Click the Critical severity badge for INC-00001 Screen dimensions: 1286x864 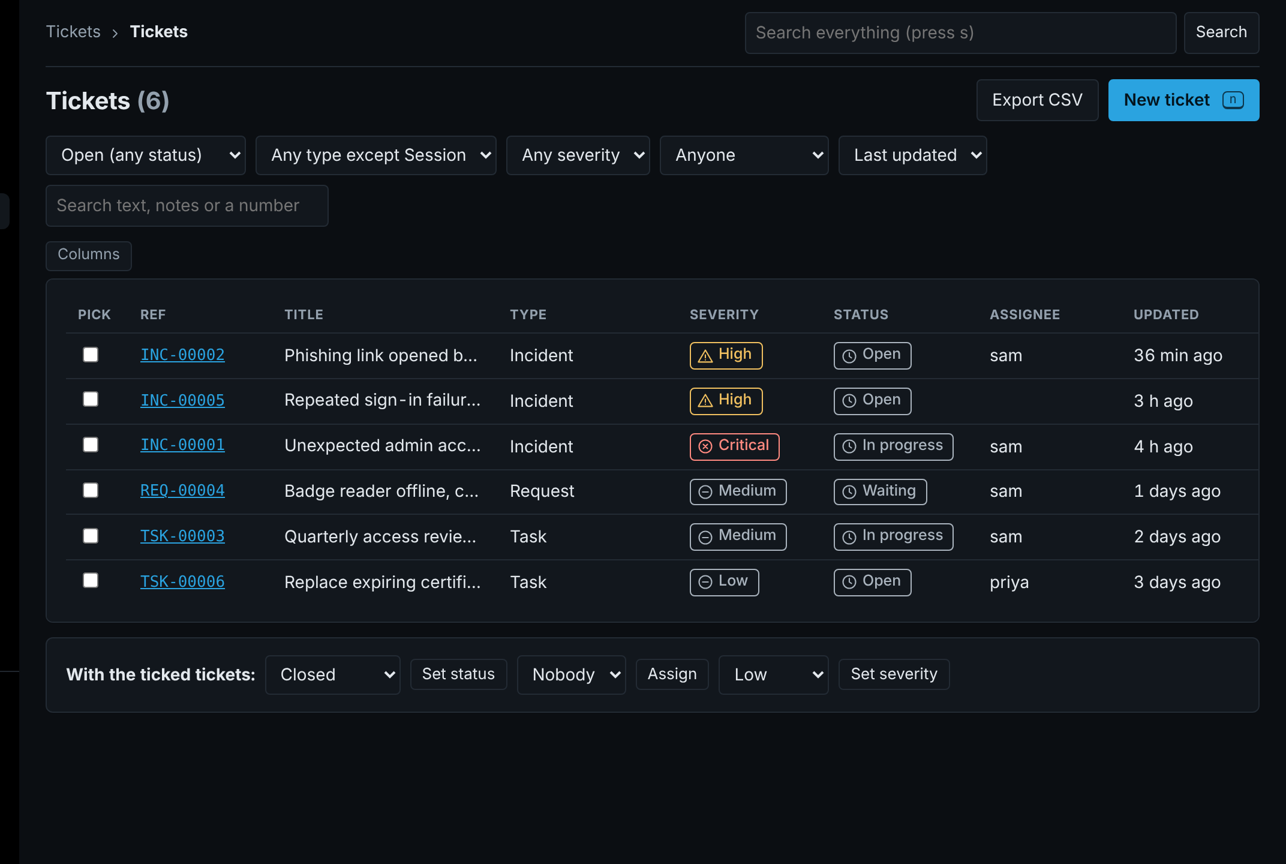pyautogui.click(x=734, y=446)
